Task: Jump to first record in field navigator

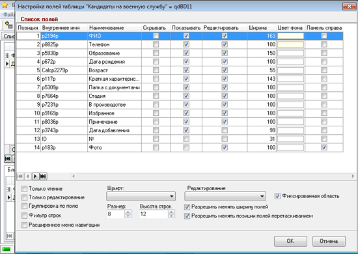Action: pos(20,176)
